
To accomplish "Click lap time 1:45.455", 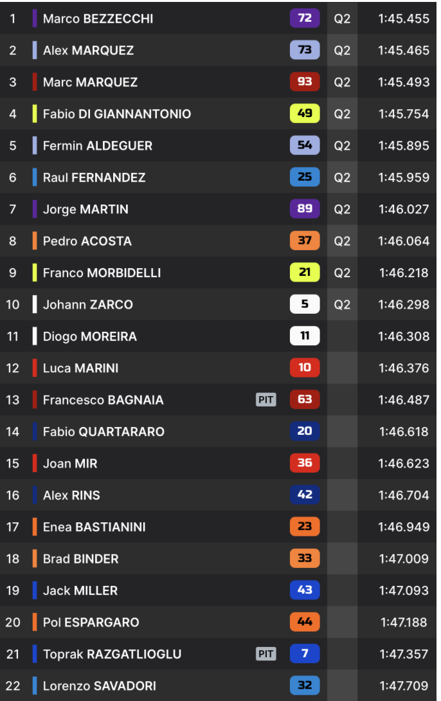I will click(404, 19).
